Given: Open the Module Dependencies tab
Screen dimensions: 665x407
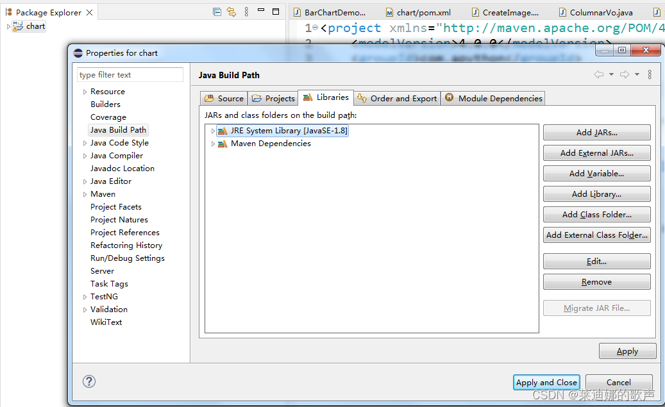Looking at the screenshot, I should 493,98.
